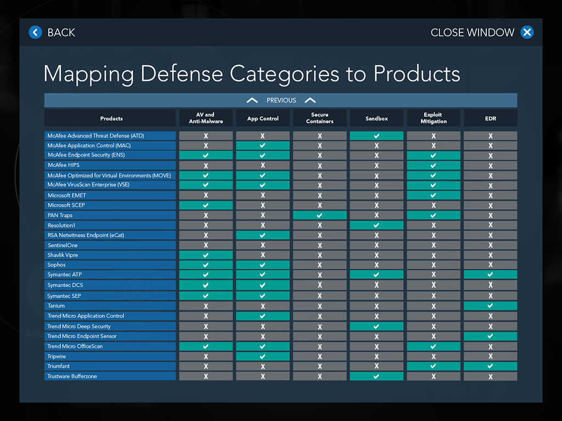Click Exploit Mitigation checkmark for Microsoft EMET
The height and width of the screenshot is (421, 562).
tap(434, 195)
